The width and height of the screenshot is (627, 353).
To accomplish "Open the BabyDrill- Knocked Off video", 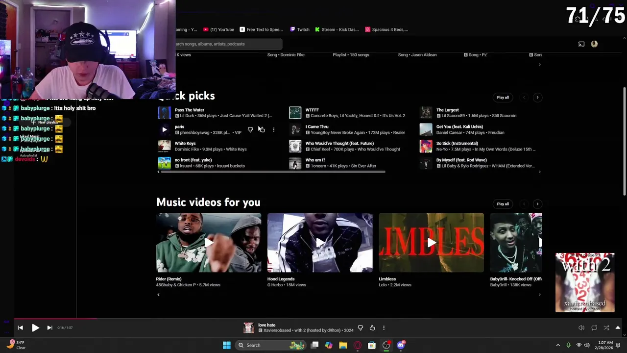I will [516, 243].
